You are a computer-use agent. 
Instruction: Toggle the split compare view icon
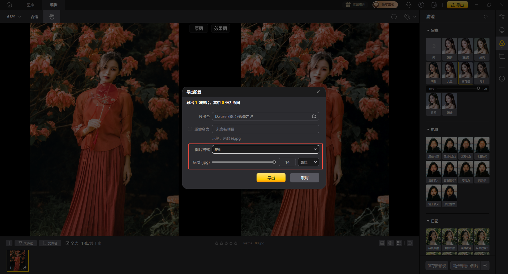click(x=410, y=243)
